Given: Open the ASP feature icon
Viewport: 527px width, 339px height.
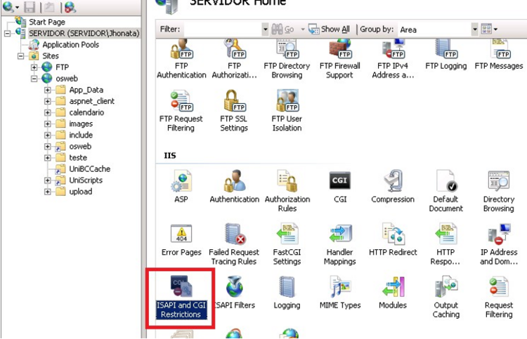Looking at the screenshot, I should tap(181, 187).
